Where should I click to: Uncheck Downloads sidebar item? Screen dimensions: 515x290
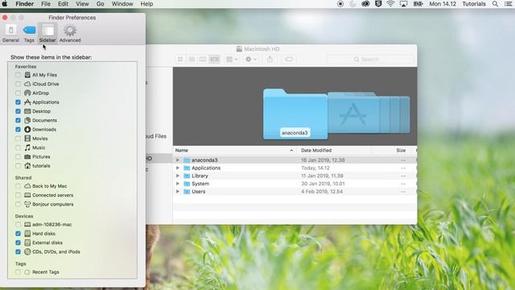click(x=18, y=130)
